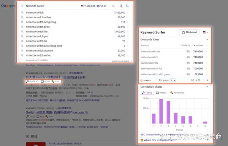Click the gift icon beside 'What's new'
228x146 pixels.
142,140
